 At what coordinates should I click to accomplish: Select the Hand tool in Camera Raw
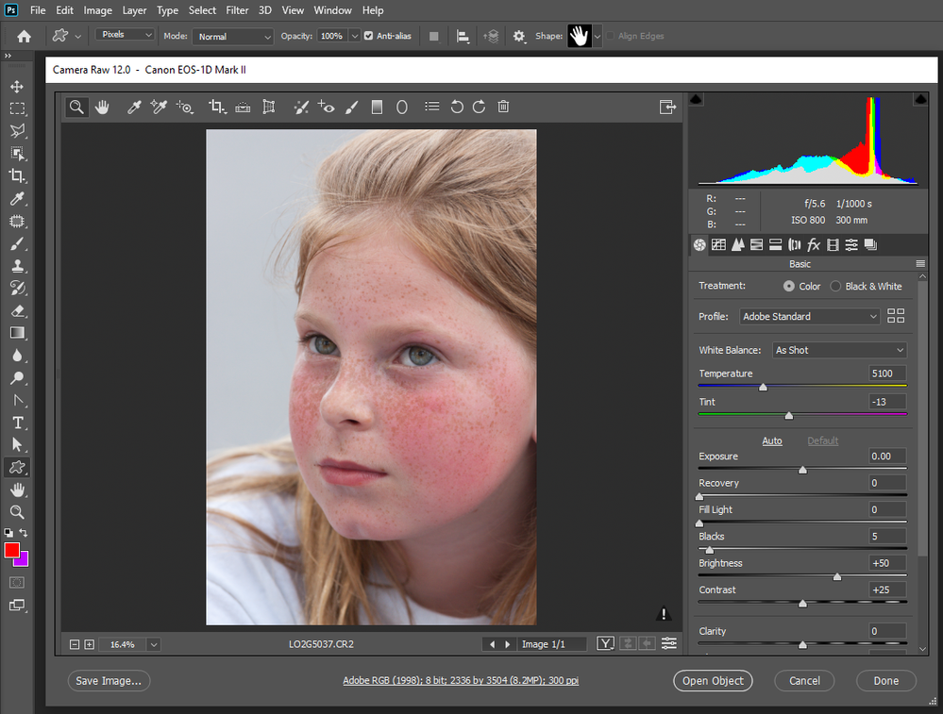click(102, 107)
